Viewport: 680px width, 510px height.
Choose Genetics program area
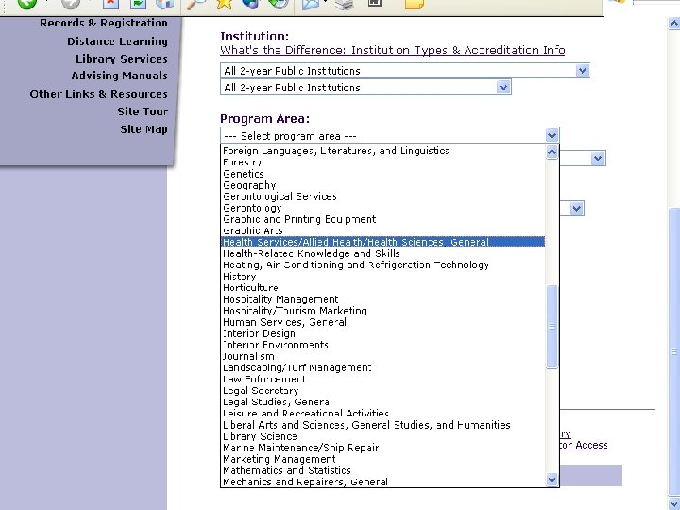click(x=382, y=174)
